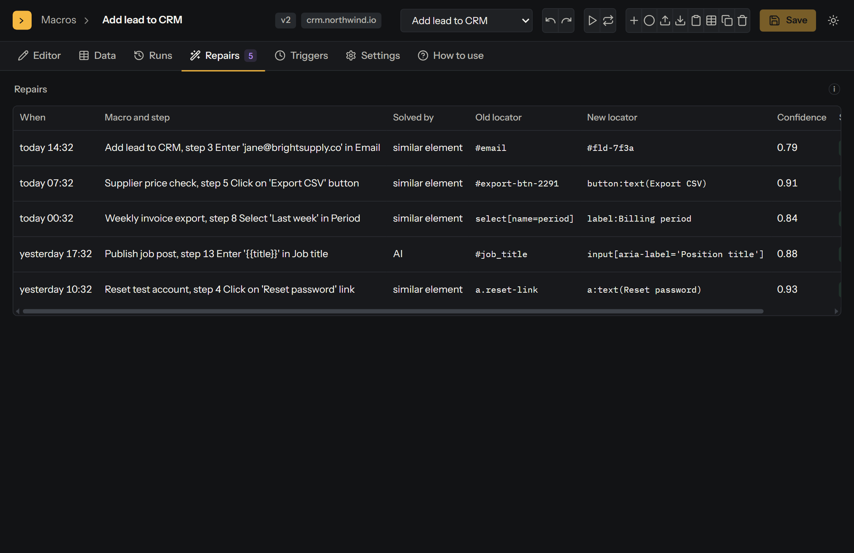
Task: Click old locator #export-btn-2291
Action: pyautogui.click(x=517, y=183)
